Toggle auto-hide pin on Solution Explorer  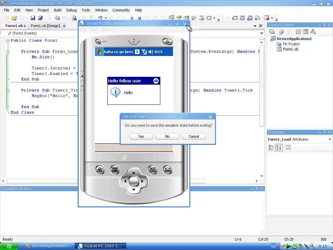pos(324,25)
